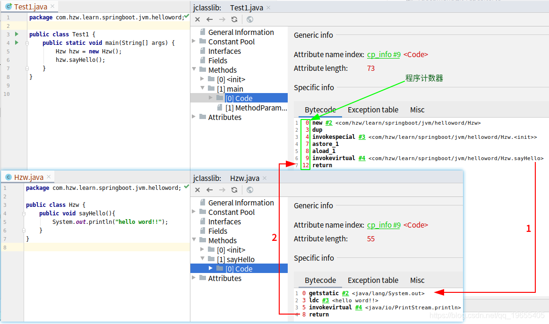Viewport: 549px width, 324px height.
Task: Select Fields in the Test1 tree
Action: pos(217,60)
